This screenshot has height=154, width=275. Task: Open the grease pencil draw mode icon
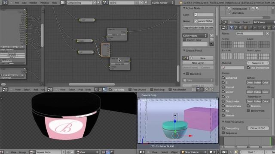tap(185, 58)
